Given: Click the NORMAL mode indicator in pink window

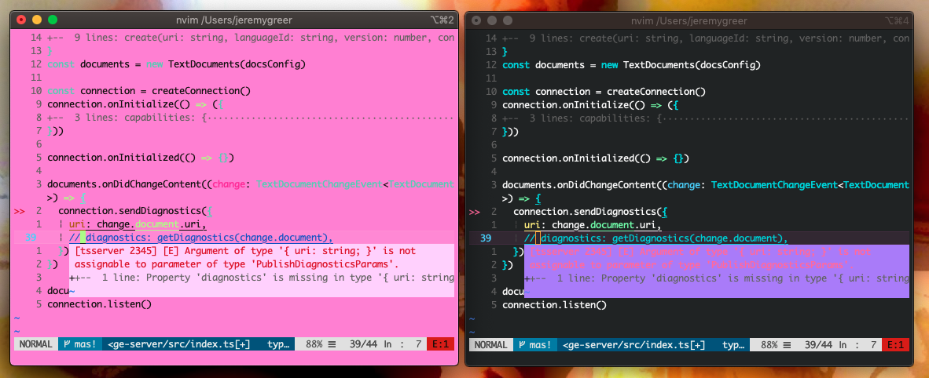Looking at the screenshot, I should click(x=36, y=345).
